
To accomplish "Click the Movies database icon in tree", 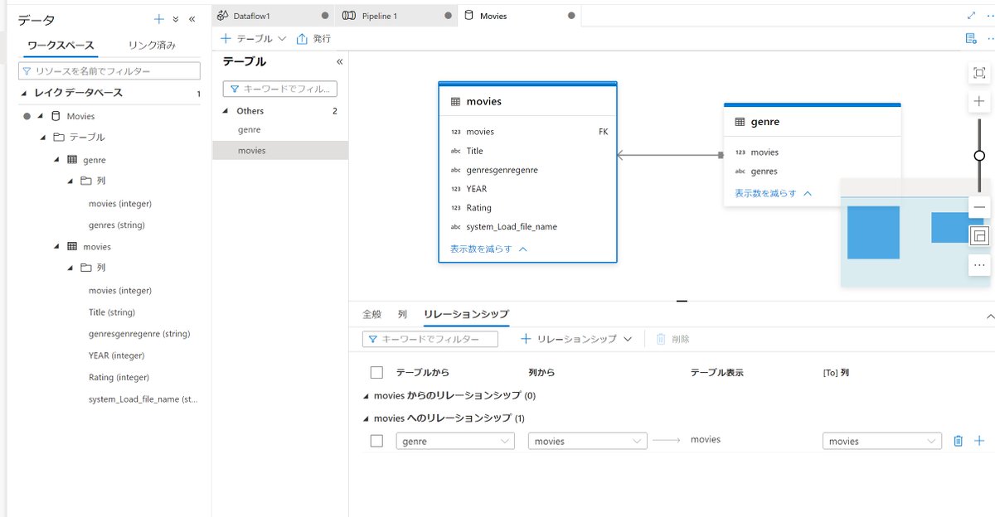I will 56,116.
